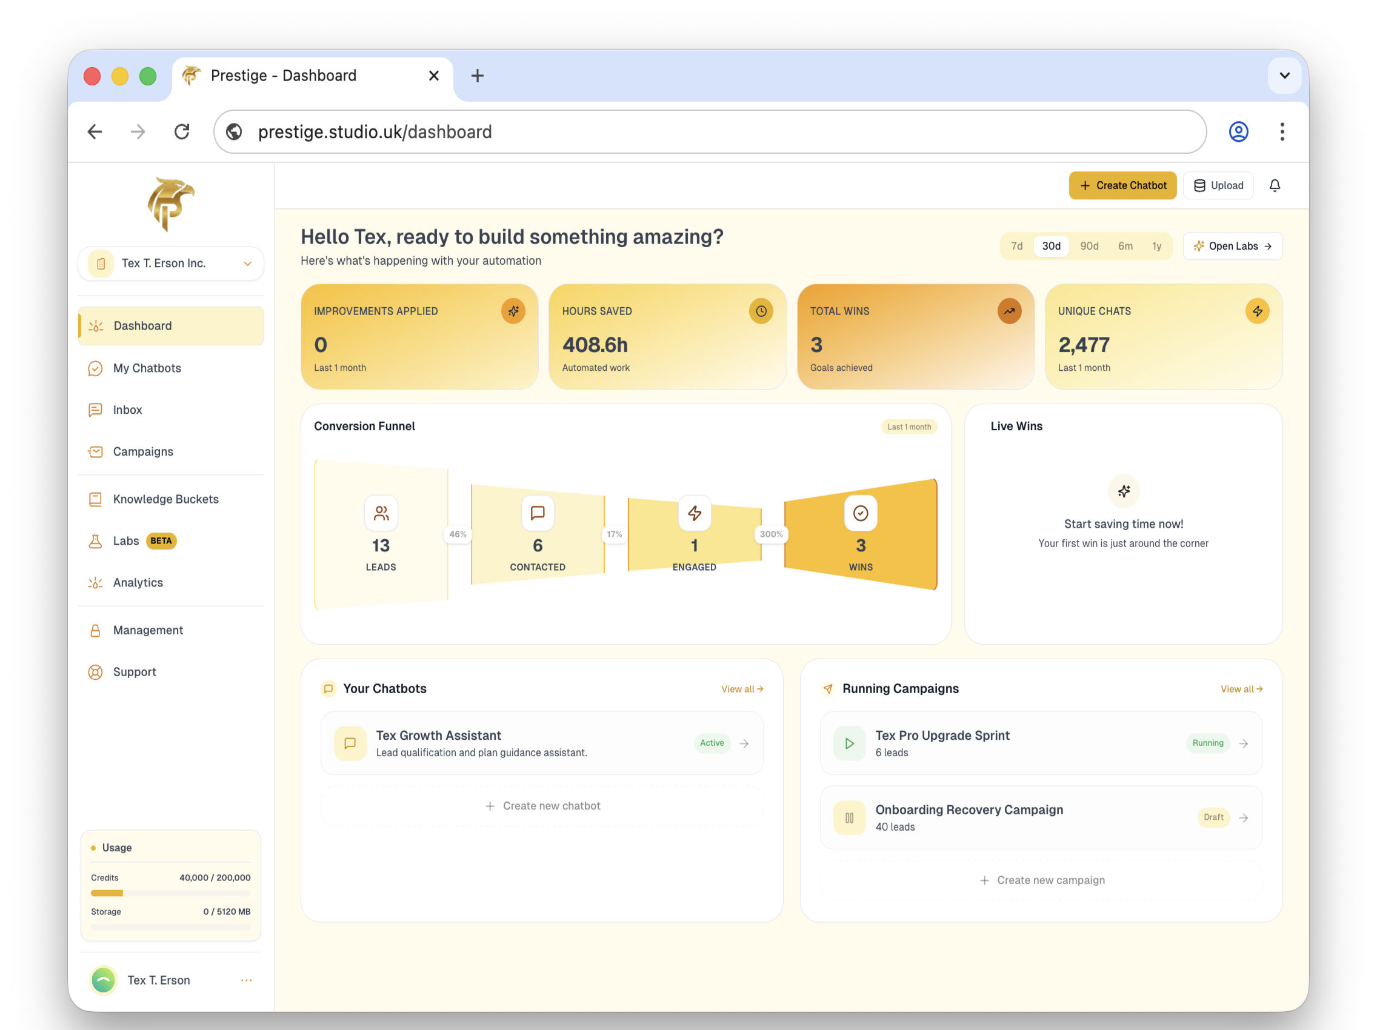Switch time range to 90d
Screen dimensions: 1377x1030
click(1089, 246)
